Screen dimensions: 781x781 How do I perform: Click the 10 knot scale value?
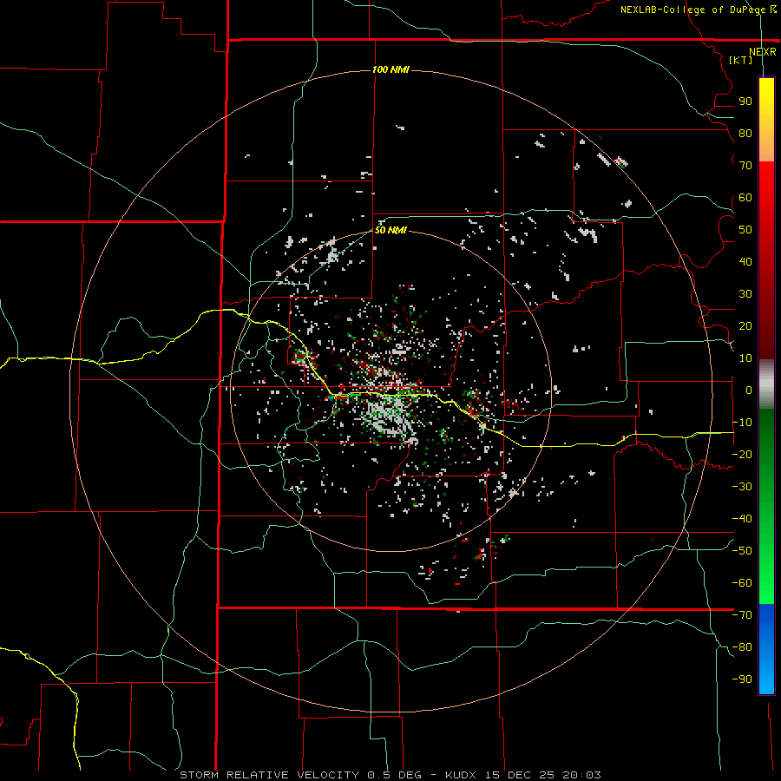pos(745,358)
